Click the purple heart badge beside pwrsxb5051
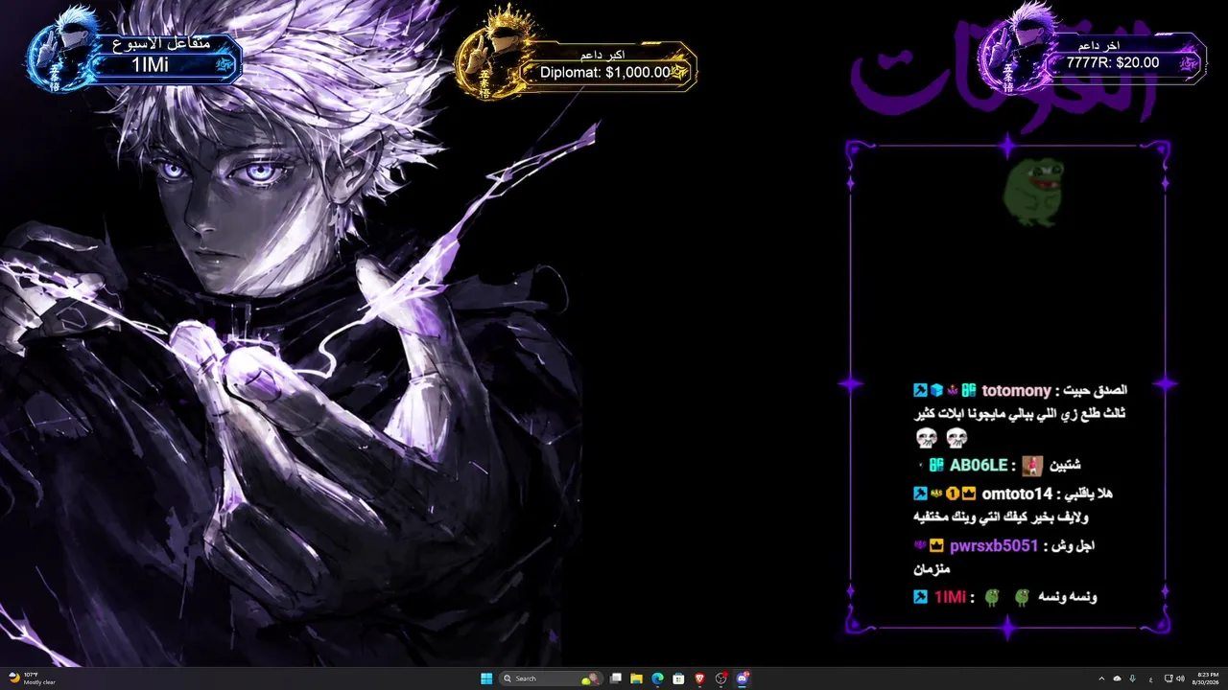 point(920,545)
